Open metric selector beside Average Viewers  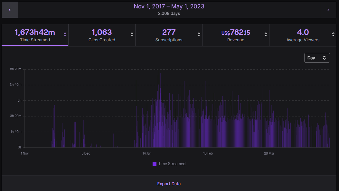click(x=333, y=34)
